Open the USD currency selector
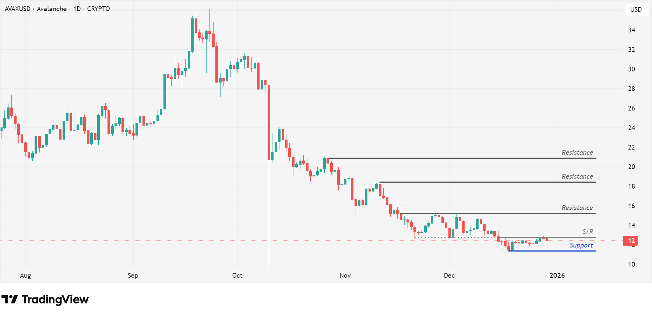This screenshot has width=652, height=316. click(636, 10)
